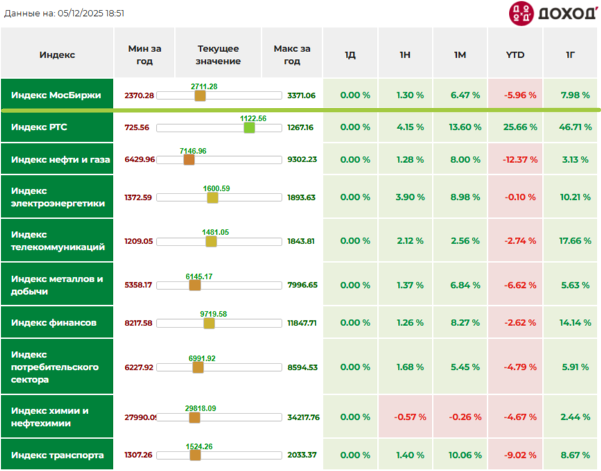Click the 6991.92 slider marker for потребительского сектора
The width and height of the screenshot is (601, 471).
[198, 368]
